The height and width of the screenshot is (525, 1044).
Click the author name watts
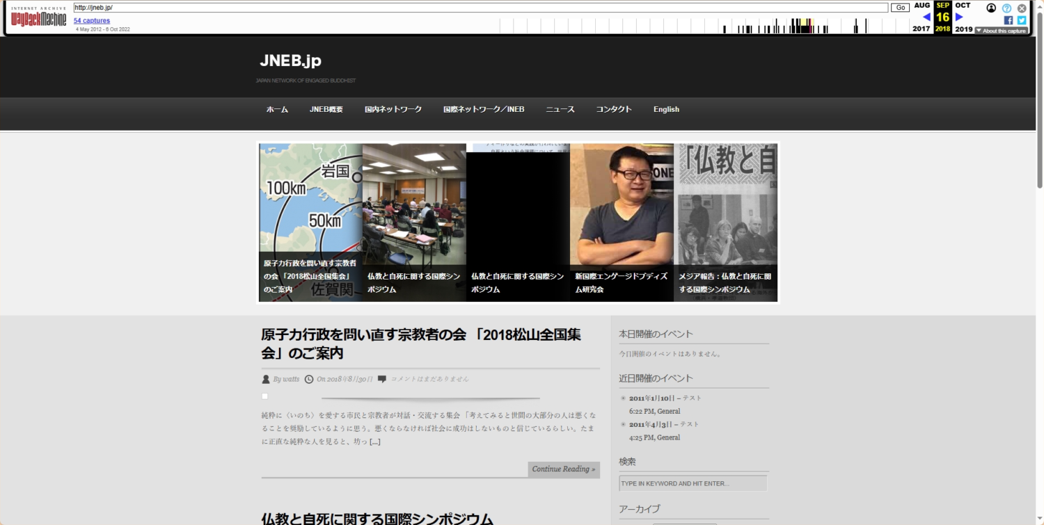291,379
